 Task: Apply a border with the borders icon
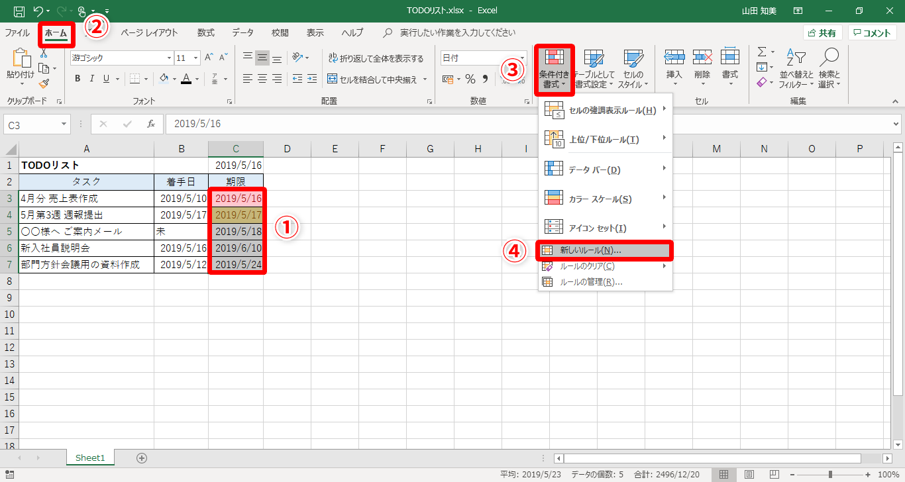(x=135, y=79)
